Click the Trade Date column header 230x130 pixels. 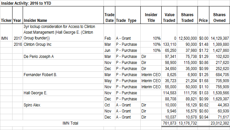(110, 15)
